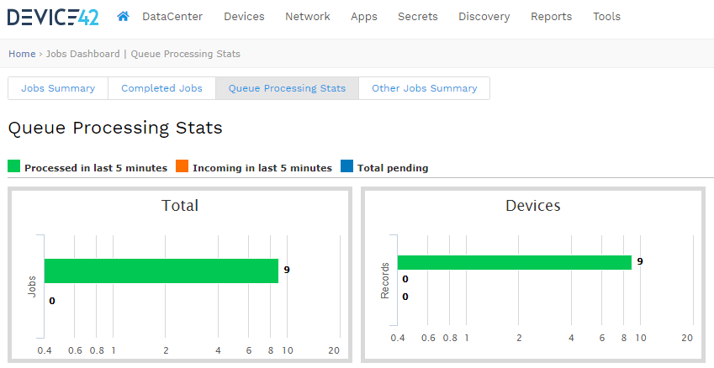The height and width of the screenshot is (368, 714).
Task: Click the green Processed legend swatch
Action: [x=13, y=166]
